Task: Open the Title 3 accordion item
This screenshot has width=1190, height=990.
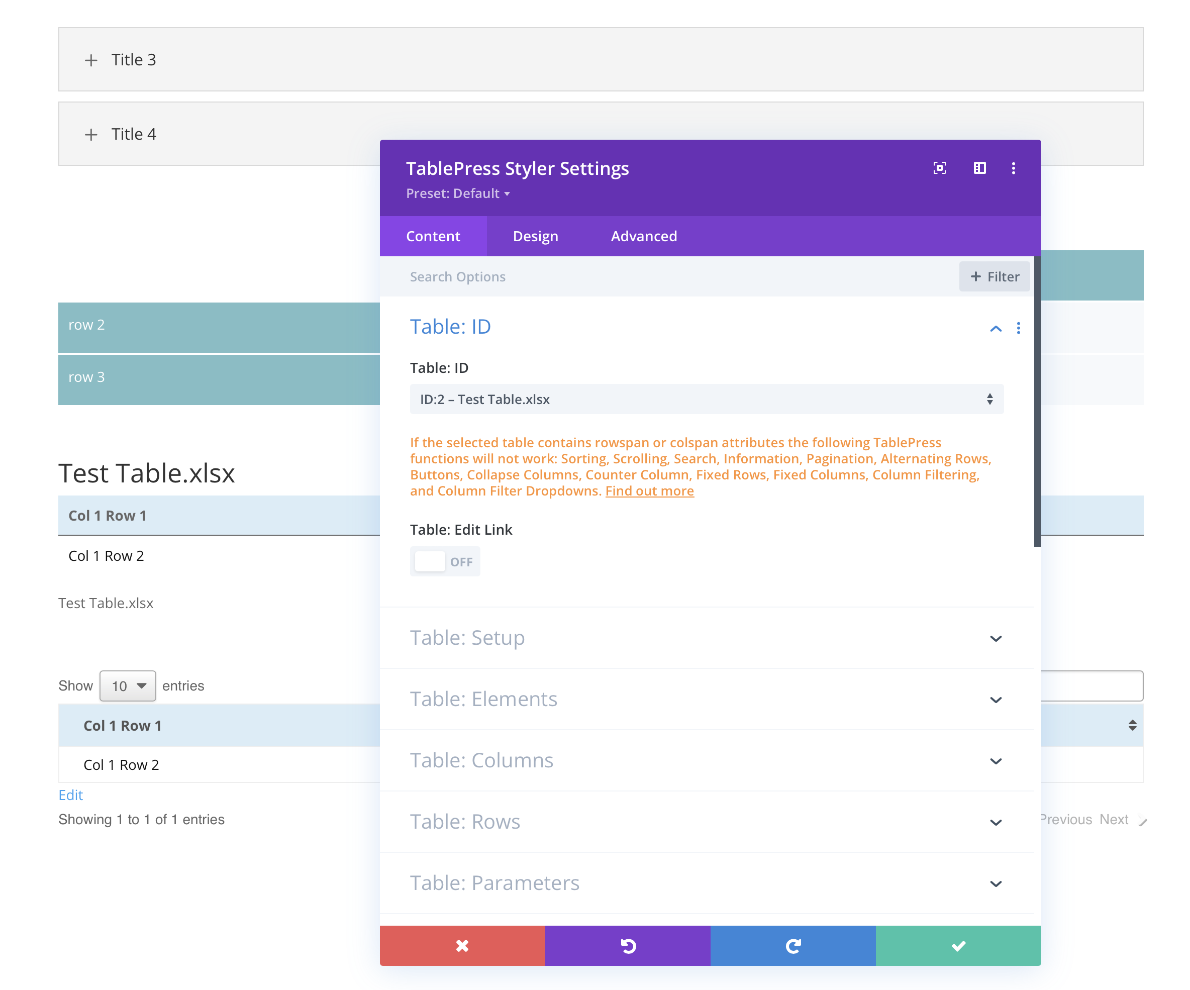Action: coord(601,59)
